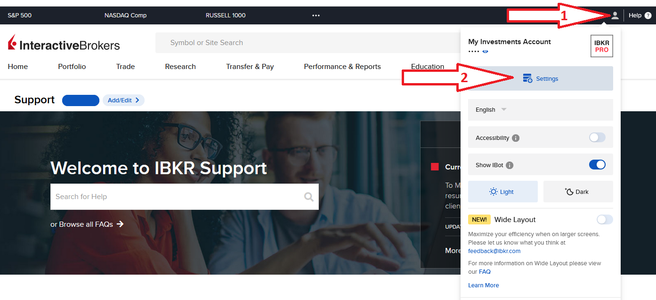Click the RUSSELL 1000 ticker
The image size is (656, 300).
[226, 15]
